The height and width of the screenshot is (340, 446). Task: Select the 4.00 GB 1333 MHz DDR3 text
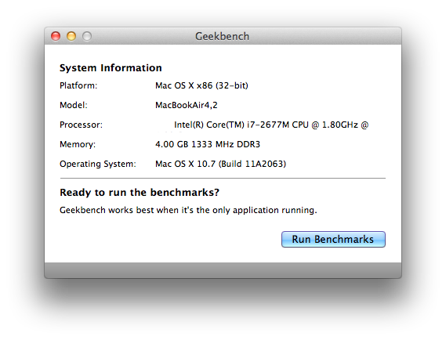point(208,144)
